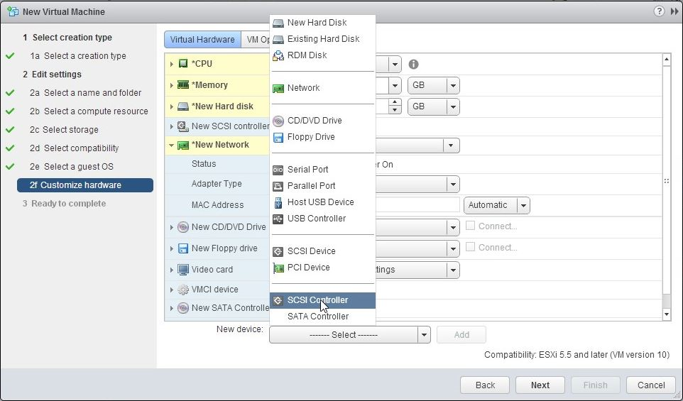Click the Video card monitor icon

(x=183, y=270)
